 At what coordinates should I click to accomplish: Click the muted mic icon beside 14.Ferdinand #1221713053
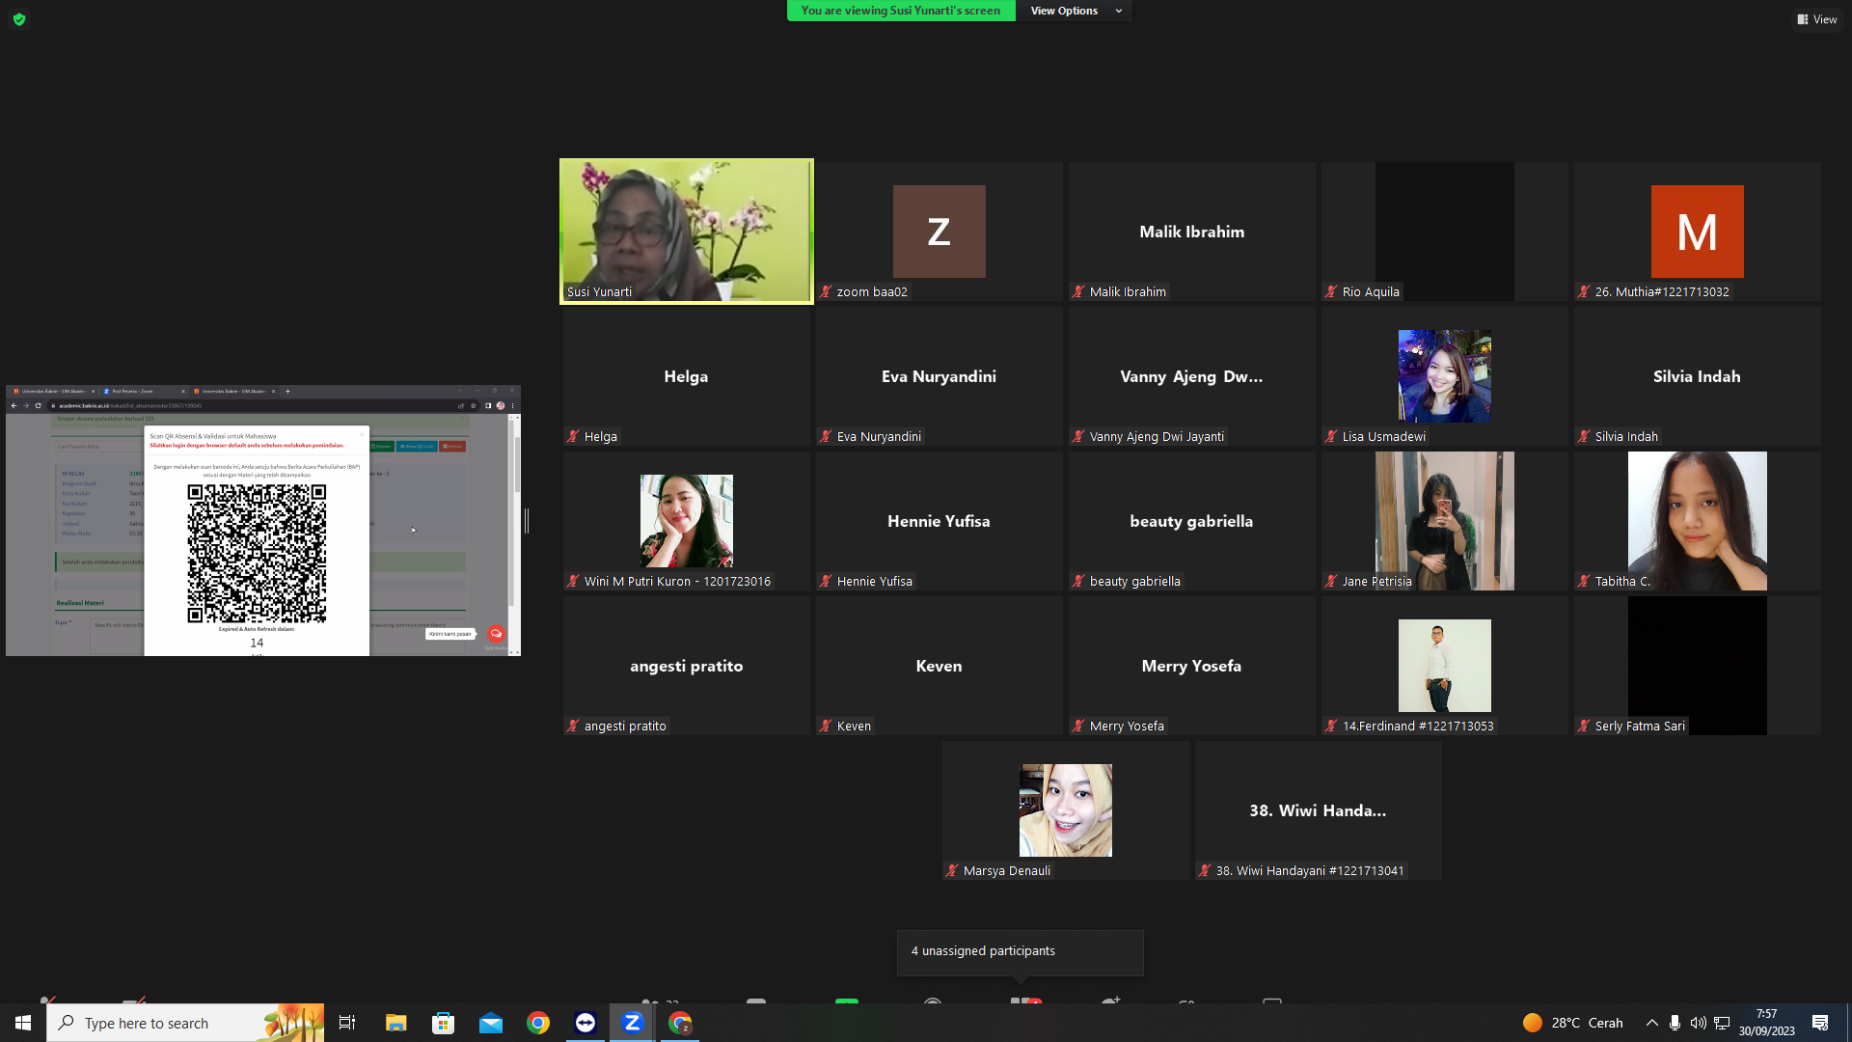(x=1332, y=726)
